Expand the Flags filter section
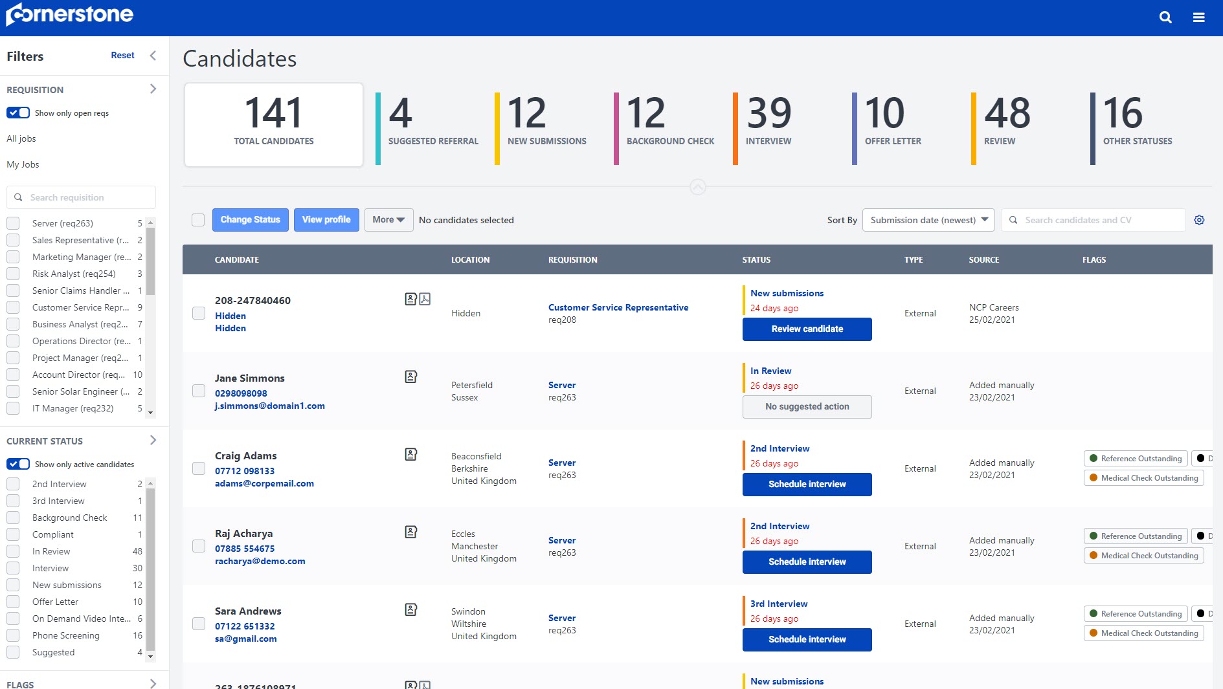 (153, 684)
